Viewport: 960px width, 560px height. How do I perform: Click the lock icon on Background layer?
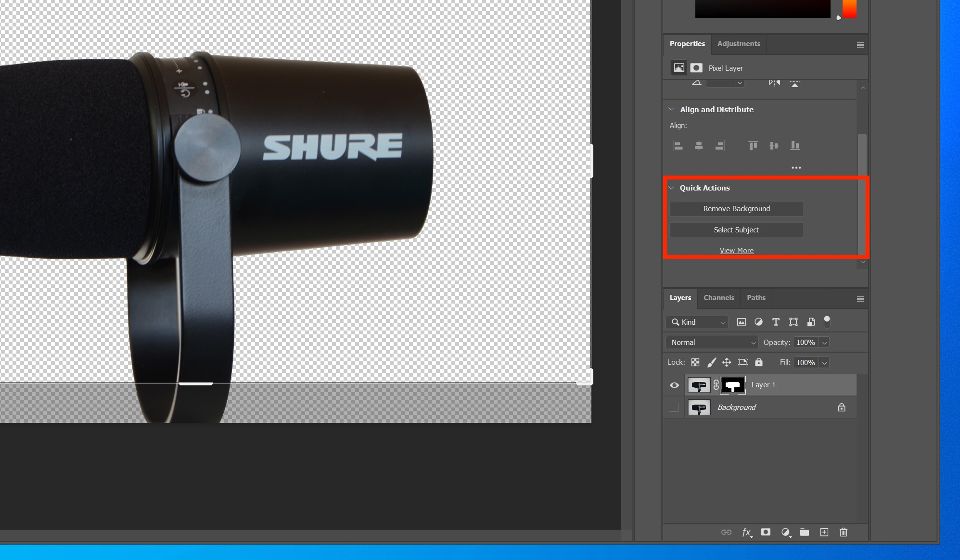click(x=842, y=407)
